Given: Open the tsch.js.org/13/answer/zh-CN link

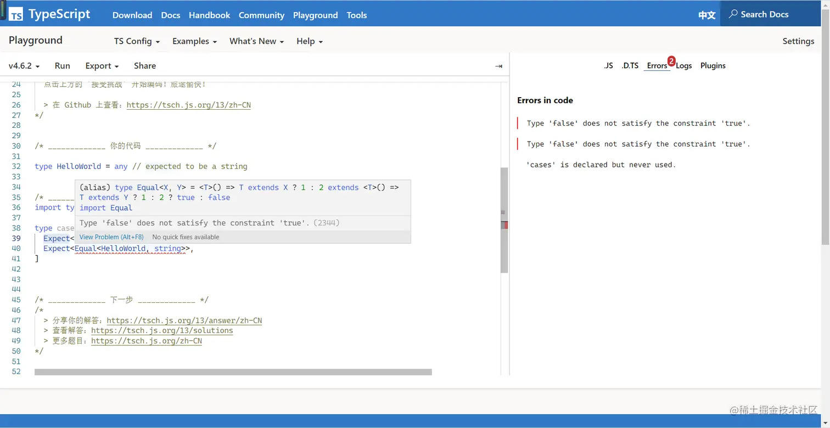Looking at the screenshot, I should tap(184, 320).
